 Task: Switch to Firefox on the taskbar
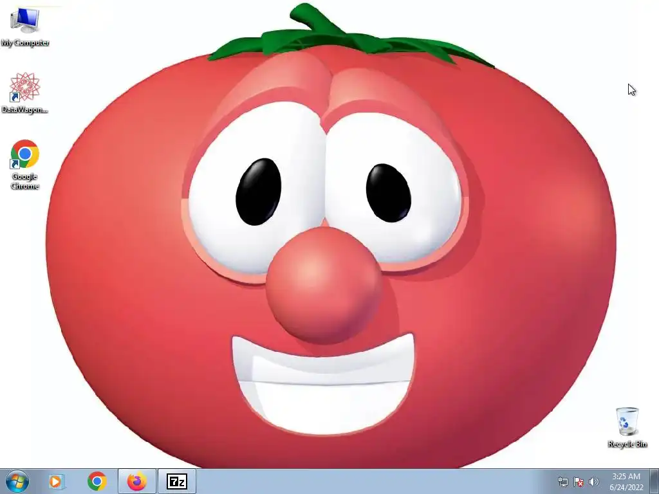(x=137, y=481)
